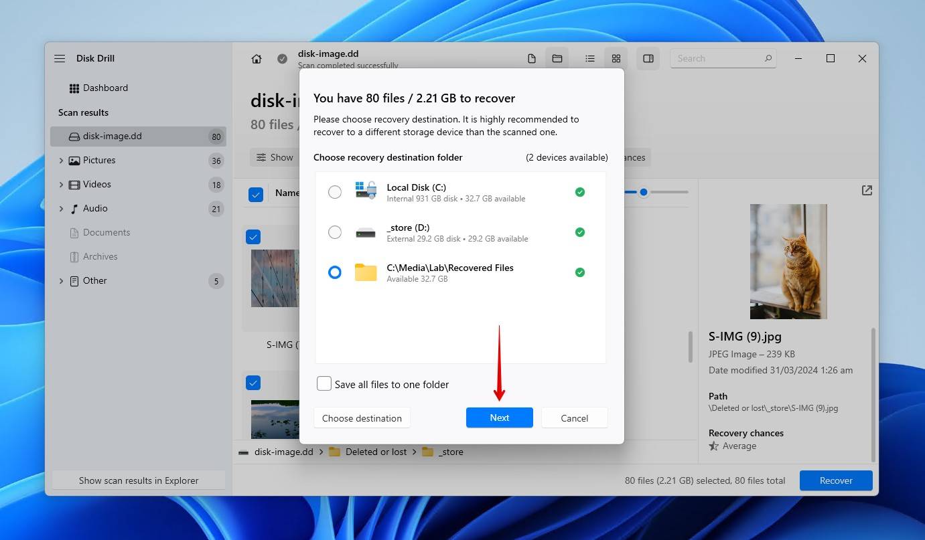
Task: Select the grid thumbnails view icon
Action: coord(616,59)
